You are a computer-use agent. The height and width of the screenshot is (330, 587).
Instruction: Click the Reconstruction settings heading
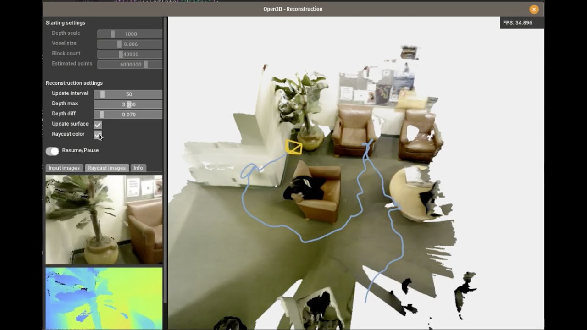(x=74, y=83)
